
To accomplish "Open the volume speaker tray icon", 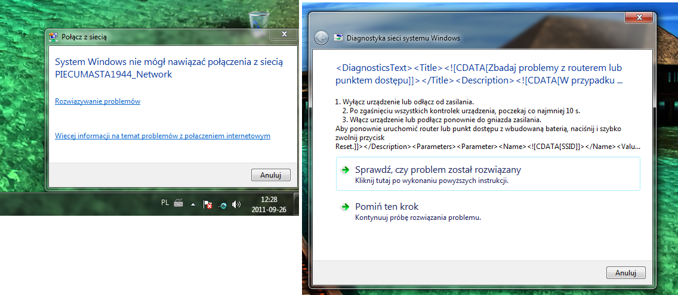I will point(236,204).
